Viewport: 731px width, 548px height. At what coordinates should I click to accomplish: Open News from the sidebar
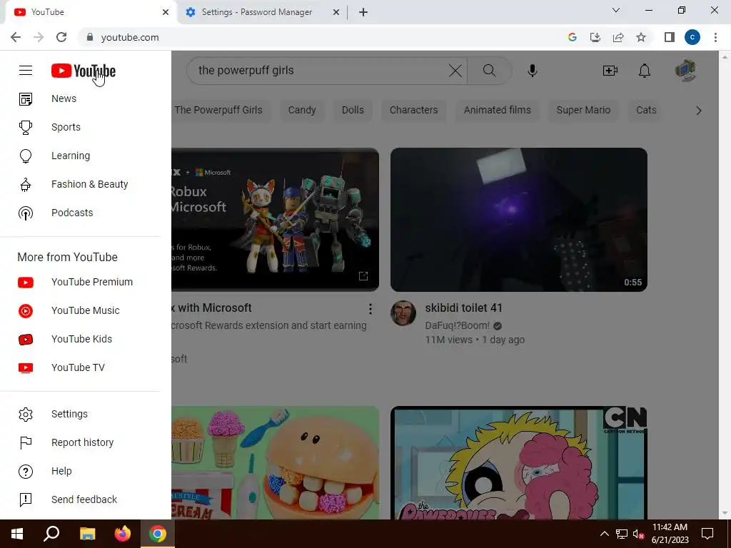pyautogui.click(x=64, y=98)
